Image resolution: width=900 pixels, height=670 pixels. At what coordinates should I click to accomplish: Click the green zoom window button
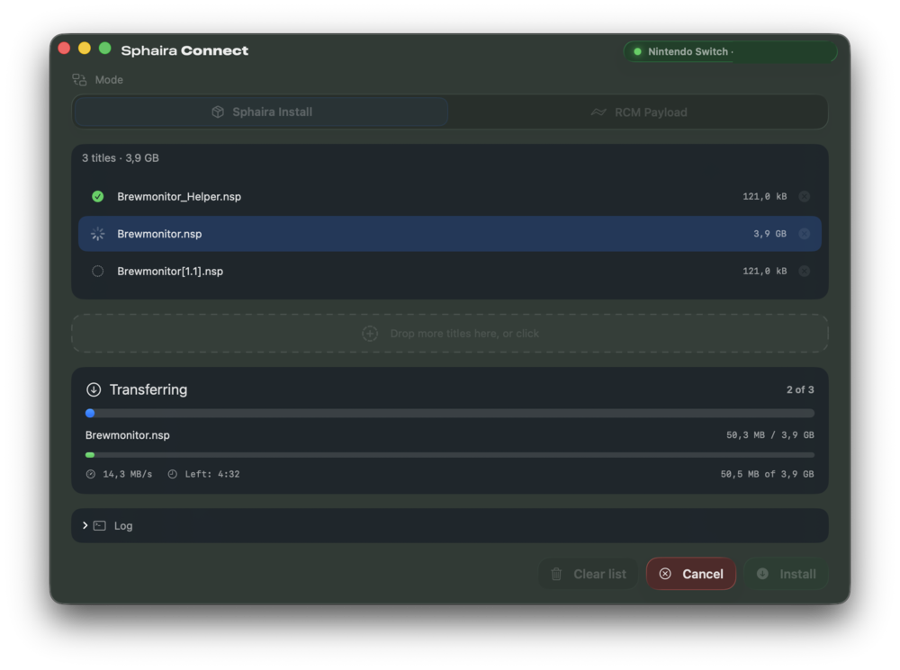click(104, 49)
